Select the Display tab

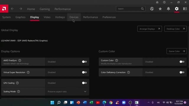tap(35, 17)
